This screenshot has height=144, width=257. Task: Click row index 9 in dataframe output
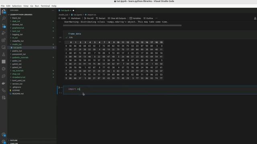click(66, 78)
